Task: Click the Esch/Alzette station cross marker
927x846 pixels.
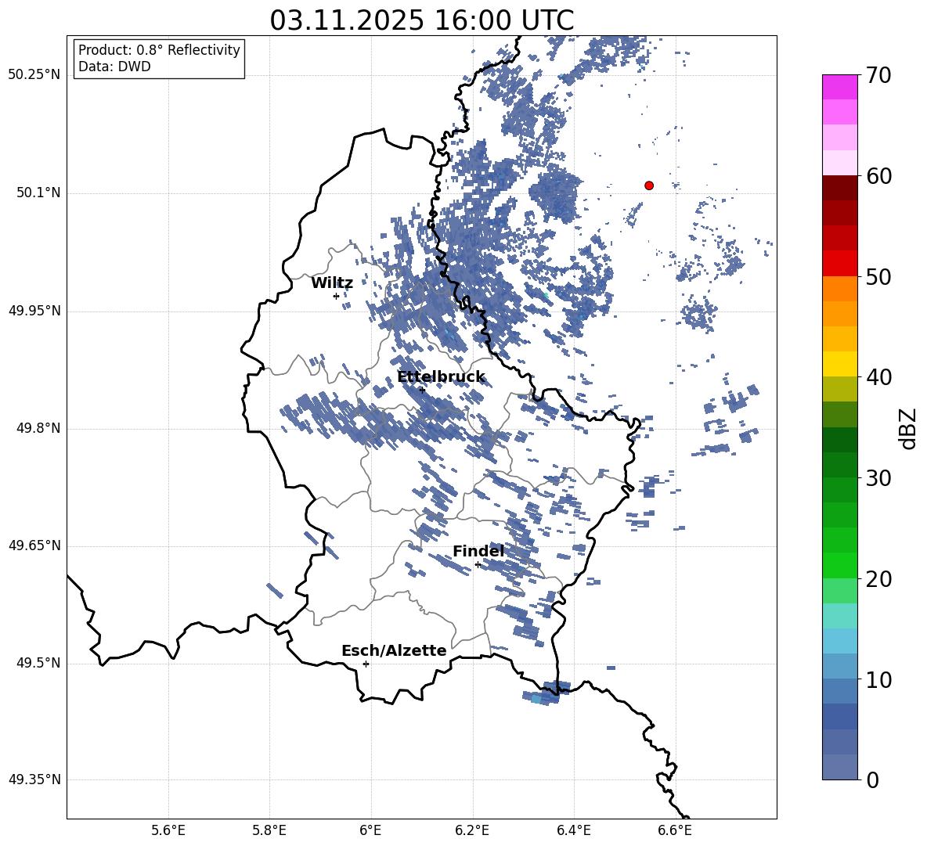Action: [366, 664]
